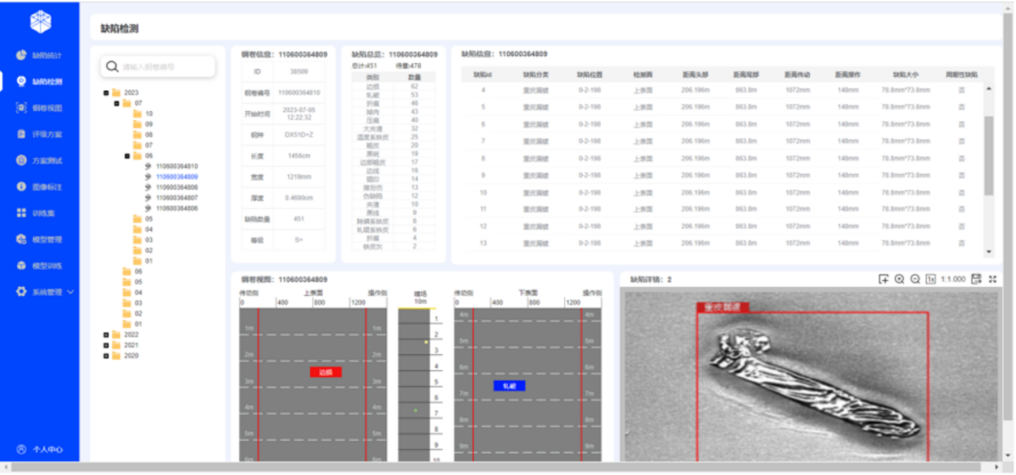Screen dimensions: 1016x475
Task: Collapse the 2023 folder node
Action: click(x=106, y=92)
